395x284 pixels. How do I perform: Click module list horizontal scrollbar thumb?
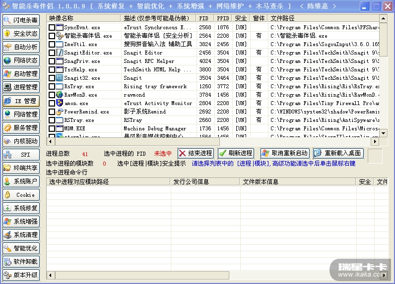click(142, 275)
